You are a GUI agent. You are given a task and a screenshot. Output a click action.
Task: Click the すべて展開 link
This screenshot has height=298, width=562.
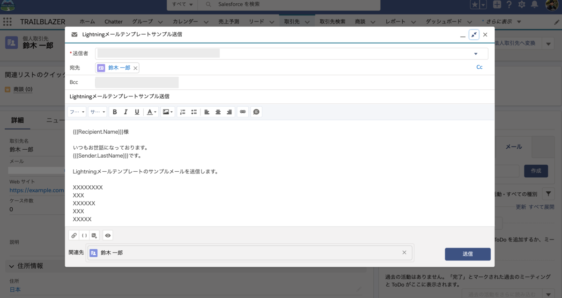541,207
